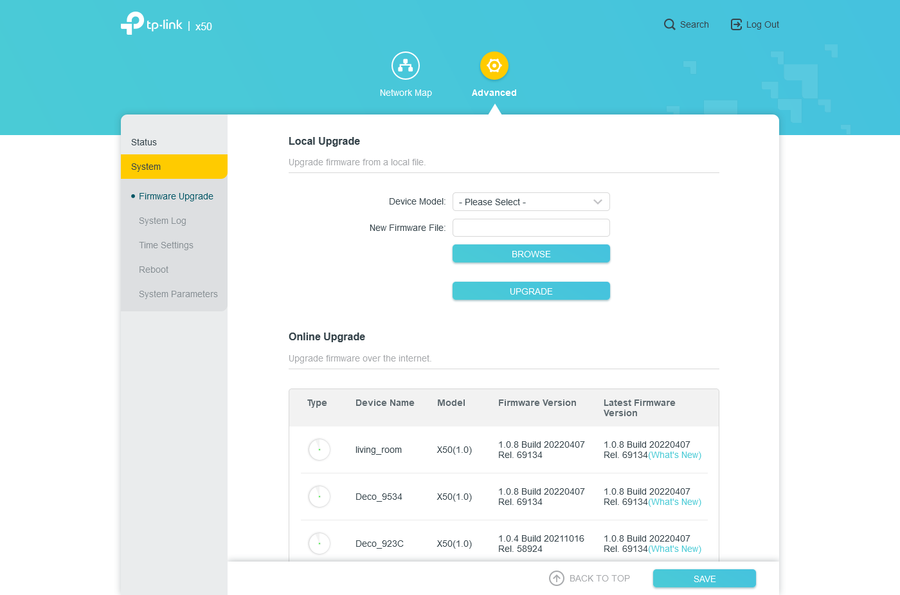Image resolution: width=900 pixels, height=595 pixels.
Task: Click the UPGRADE button
Action: [x=531, y=291]
